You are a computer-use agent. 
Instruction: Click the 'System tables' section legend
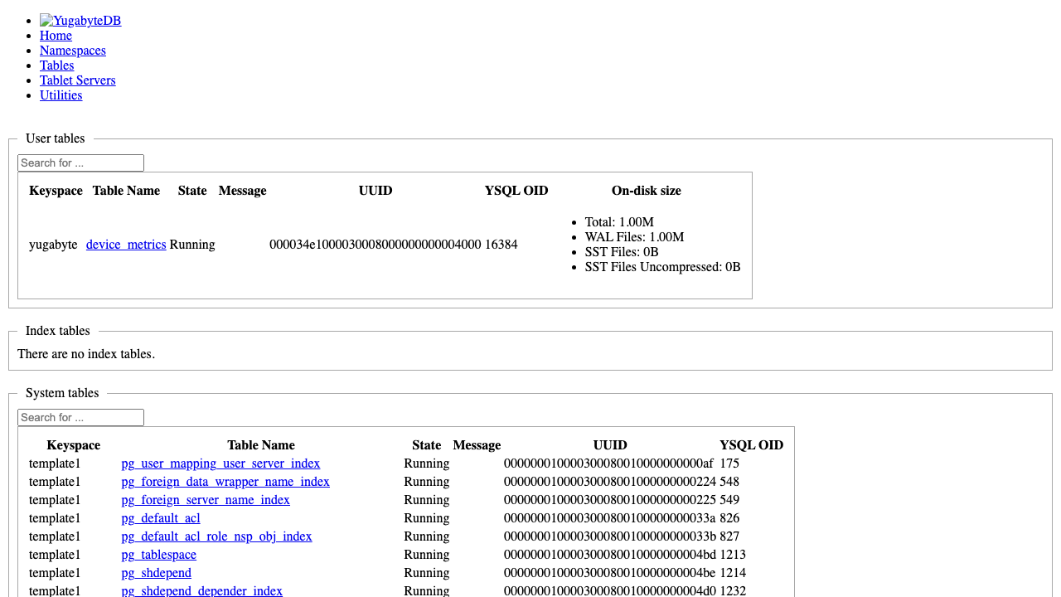[x=62, y=393]
